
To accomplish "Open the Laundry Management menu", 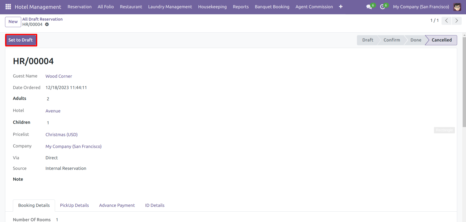I will point(170,7).
